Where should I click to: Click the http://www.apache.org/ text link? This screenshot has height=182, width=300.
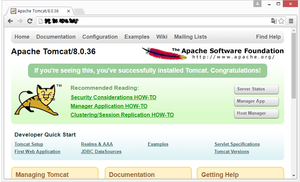click(x=233, y=57)
